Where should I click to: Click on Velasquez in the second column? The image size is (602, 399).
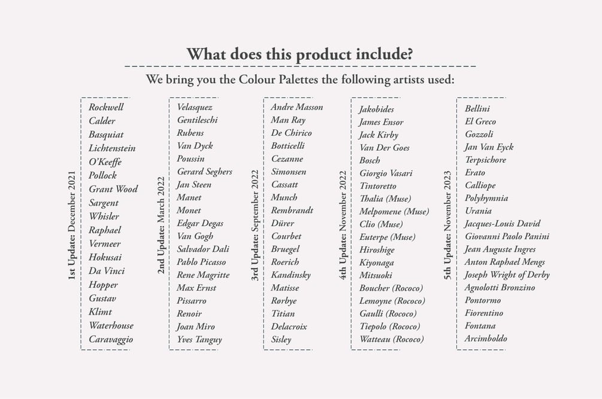tap(194, 107)
